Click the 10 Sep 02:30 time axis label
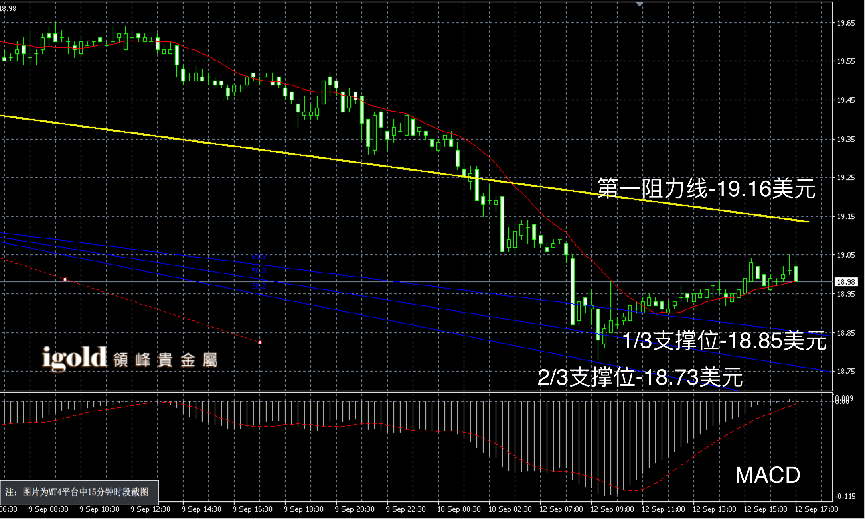The width and height of the screenshot is (865, 519). tap(510, 509)
